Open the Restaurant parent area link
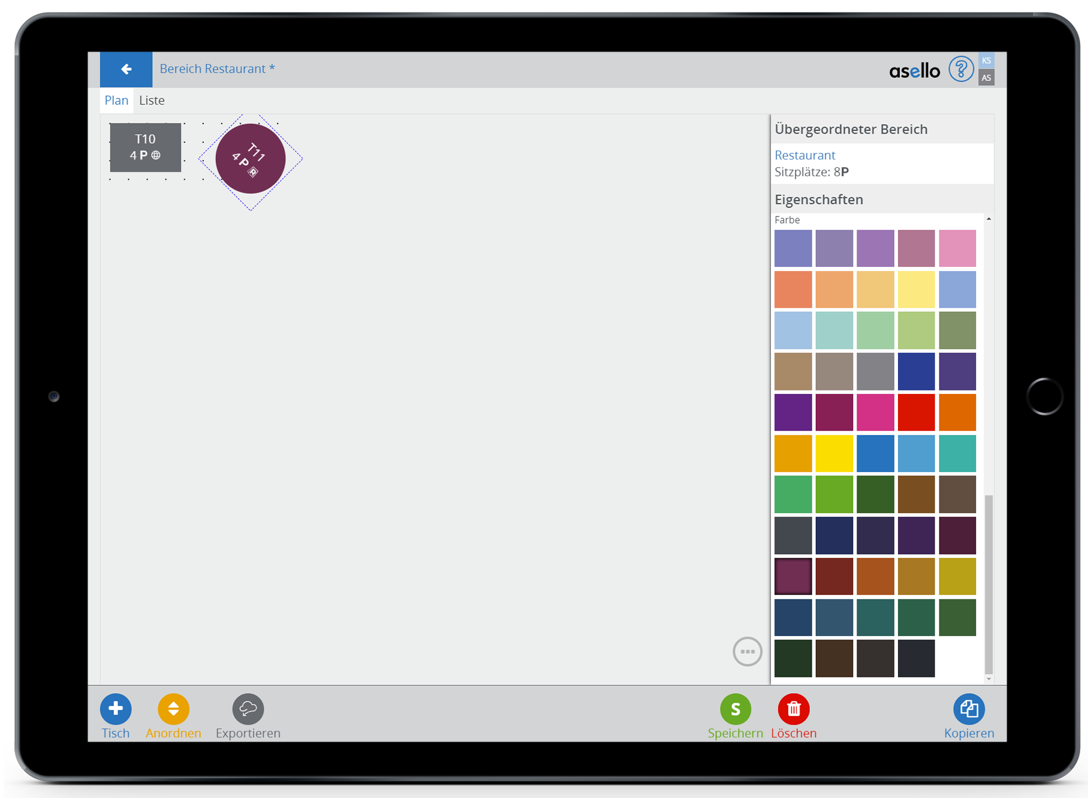Image resolution: width=1088 pixels, height=798 pixels. point(804,155)
